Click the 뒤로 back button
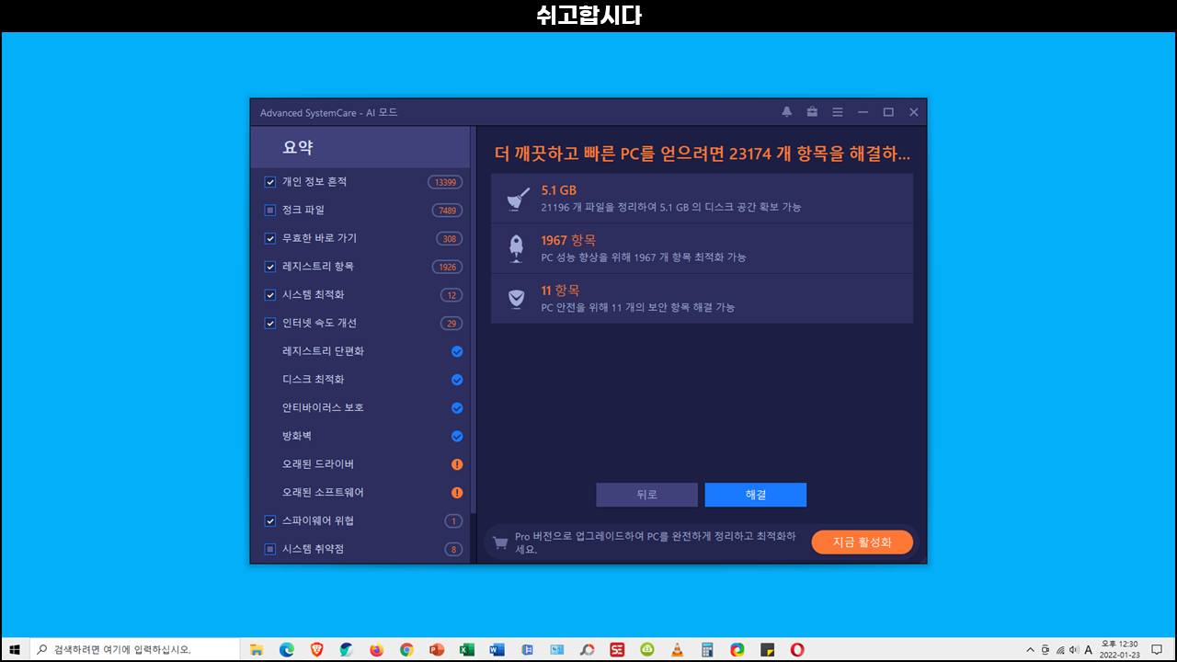Screen dimensions: 1177x662 click(x=646, y=495)
